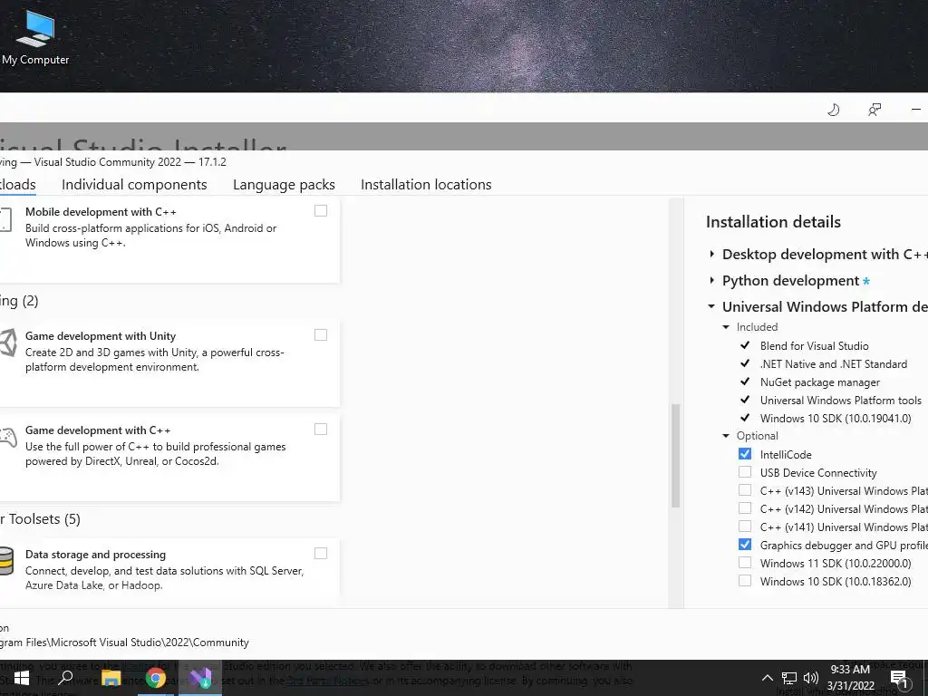Check Mobile development with C++ workload

click(x=321, y=210)
